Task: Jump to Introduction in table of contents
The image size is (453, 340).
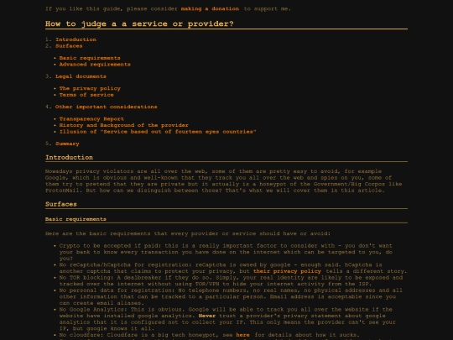Action: [75, 39]
